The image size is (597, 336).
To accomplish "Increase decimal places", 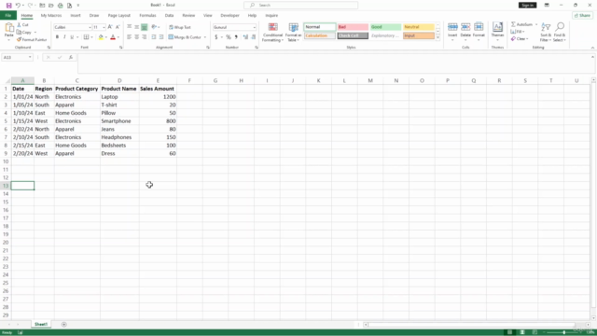I will 245,37.
